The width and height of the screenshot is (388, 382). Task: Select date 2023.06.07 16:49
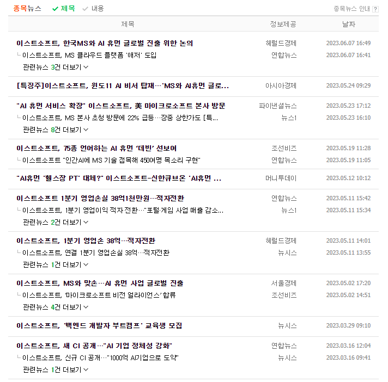click(348, 43)
